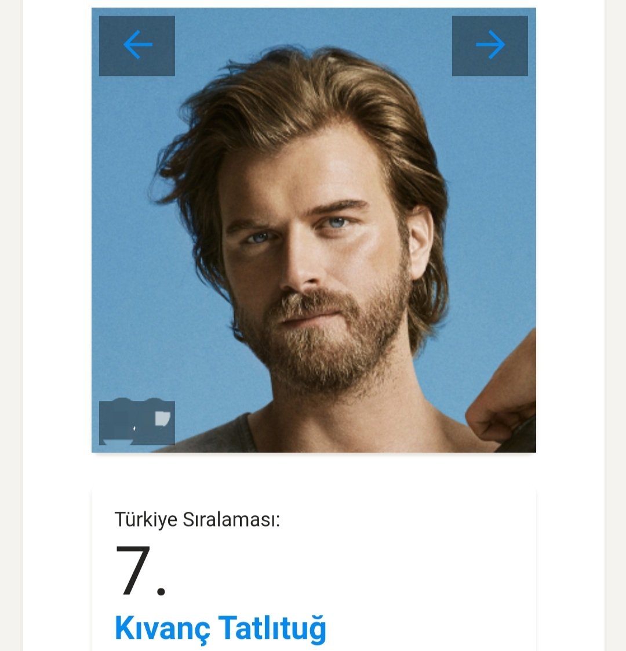Click the Türkiye Sıralaması label
Viewport: 626px width, 651px height.
point(197,520)
